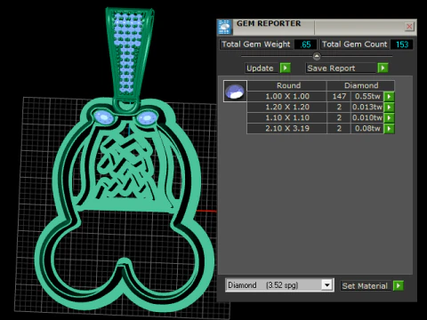This screenshot has width=427, height=320.
Task: Select the 1.00 X 1.00 size cell
Action: 287,96
